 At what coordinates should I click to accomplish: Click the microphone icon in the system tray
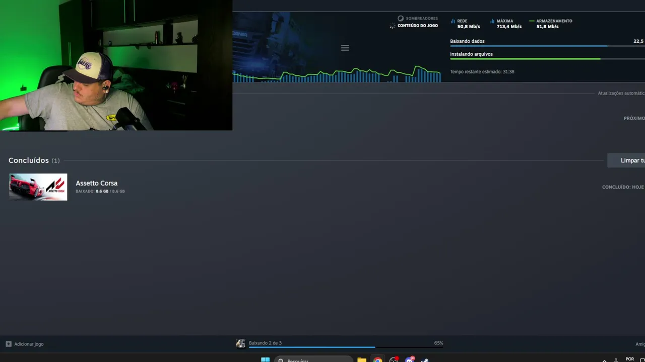click(616, 360)
